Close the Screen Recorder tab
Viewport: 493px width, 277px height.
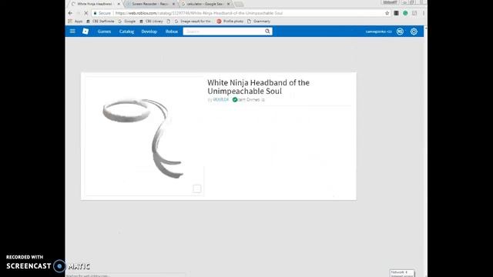[173, 4]
